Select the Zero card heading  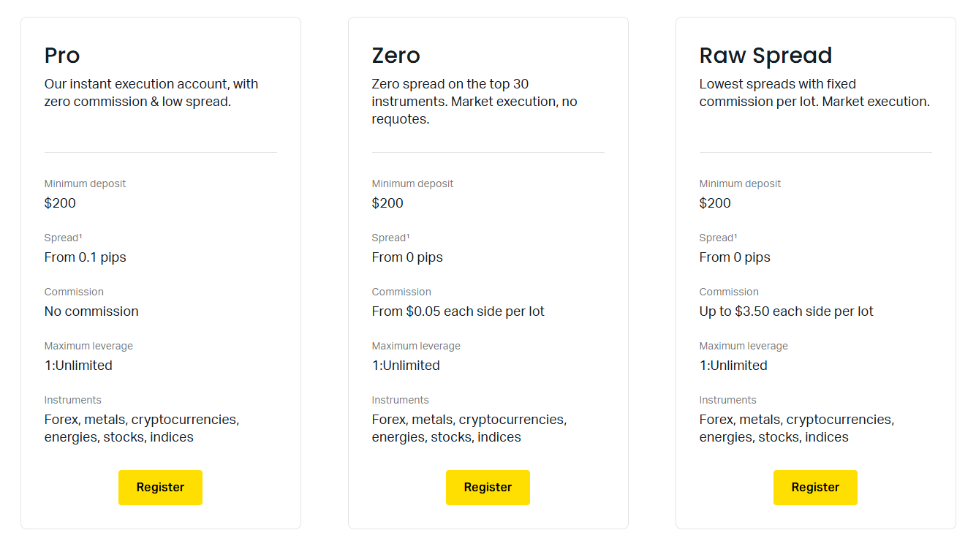[396, 56]
